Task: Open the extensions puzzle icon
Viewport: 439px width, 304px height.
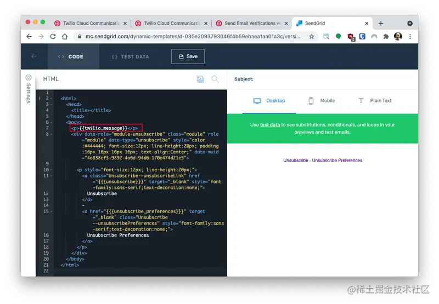Action: (386, 36)
